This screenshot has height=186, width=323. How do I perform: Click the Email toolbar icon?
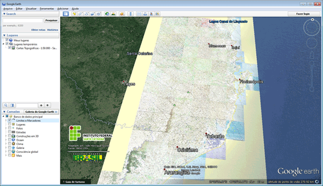click(x=139, y=14)
